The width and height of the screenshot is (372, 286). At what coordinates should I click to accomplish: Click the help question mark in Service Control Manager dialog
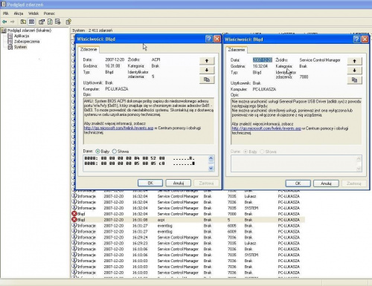[356, 39]
